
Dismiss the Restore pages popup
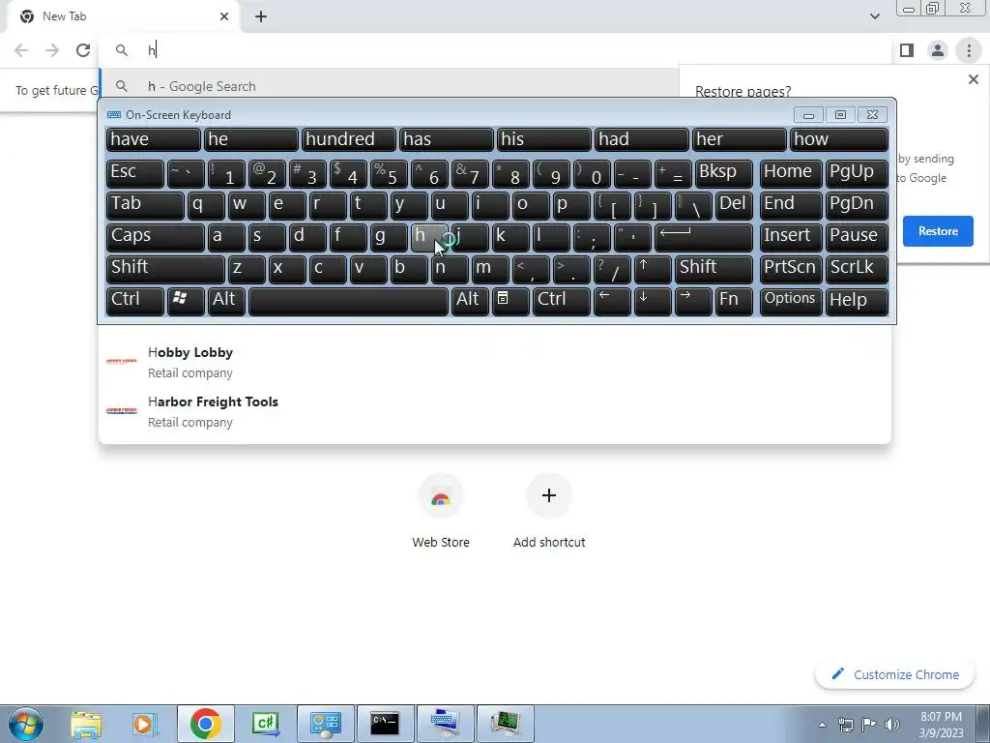(973, 79)
